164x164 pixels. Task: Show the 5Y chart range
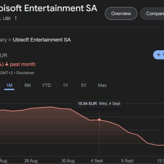(84, 85)
